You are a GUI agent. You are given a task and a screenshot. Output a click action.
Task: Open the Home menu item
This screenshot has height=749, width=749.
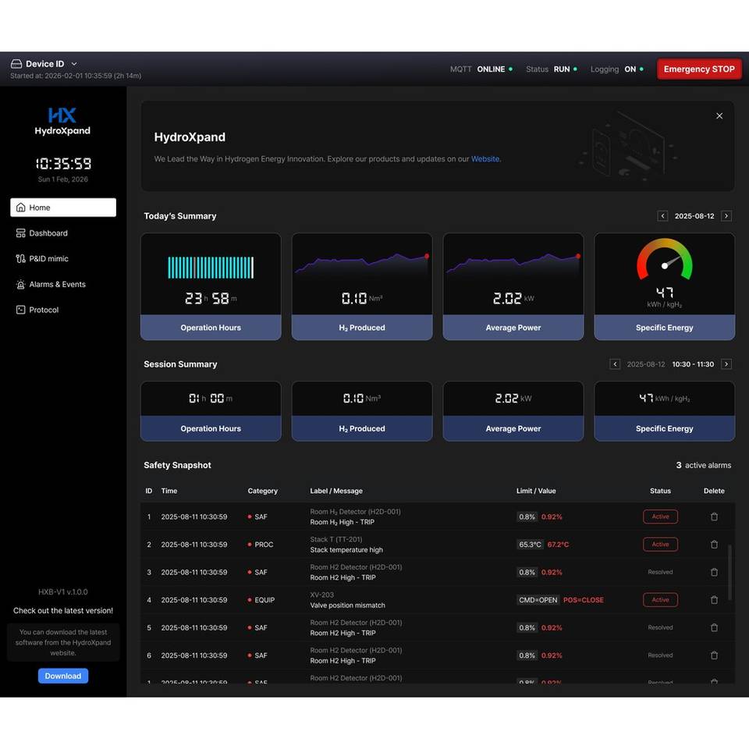click(63, 208)
